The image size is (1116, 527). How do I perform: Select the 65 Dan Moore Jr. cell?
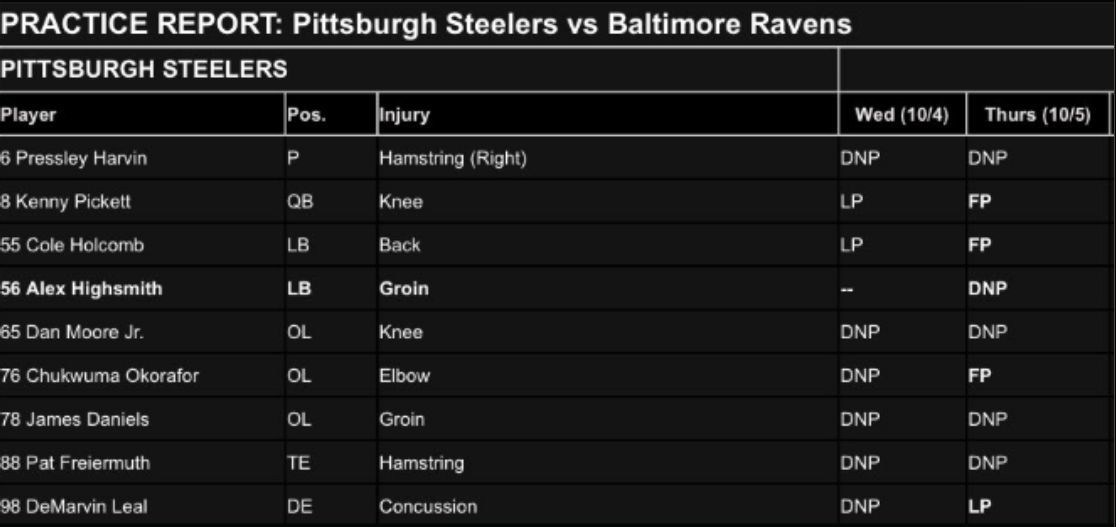tap(72, 332)
